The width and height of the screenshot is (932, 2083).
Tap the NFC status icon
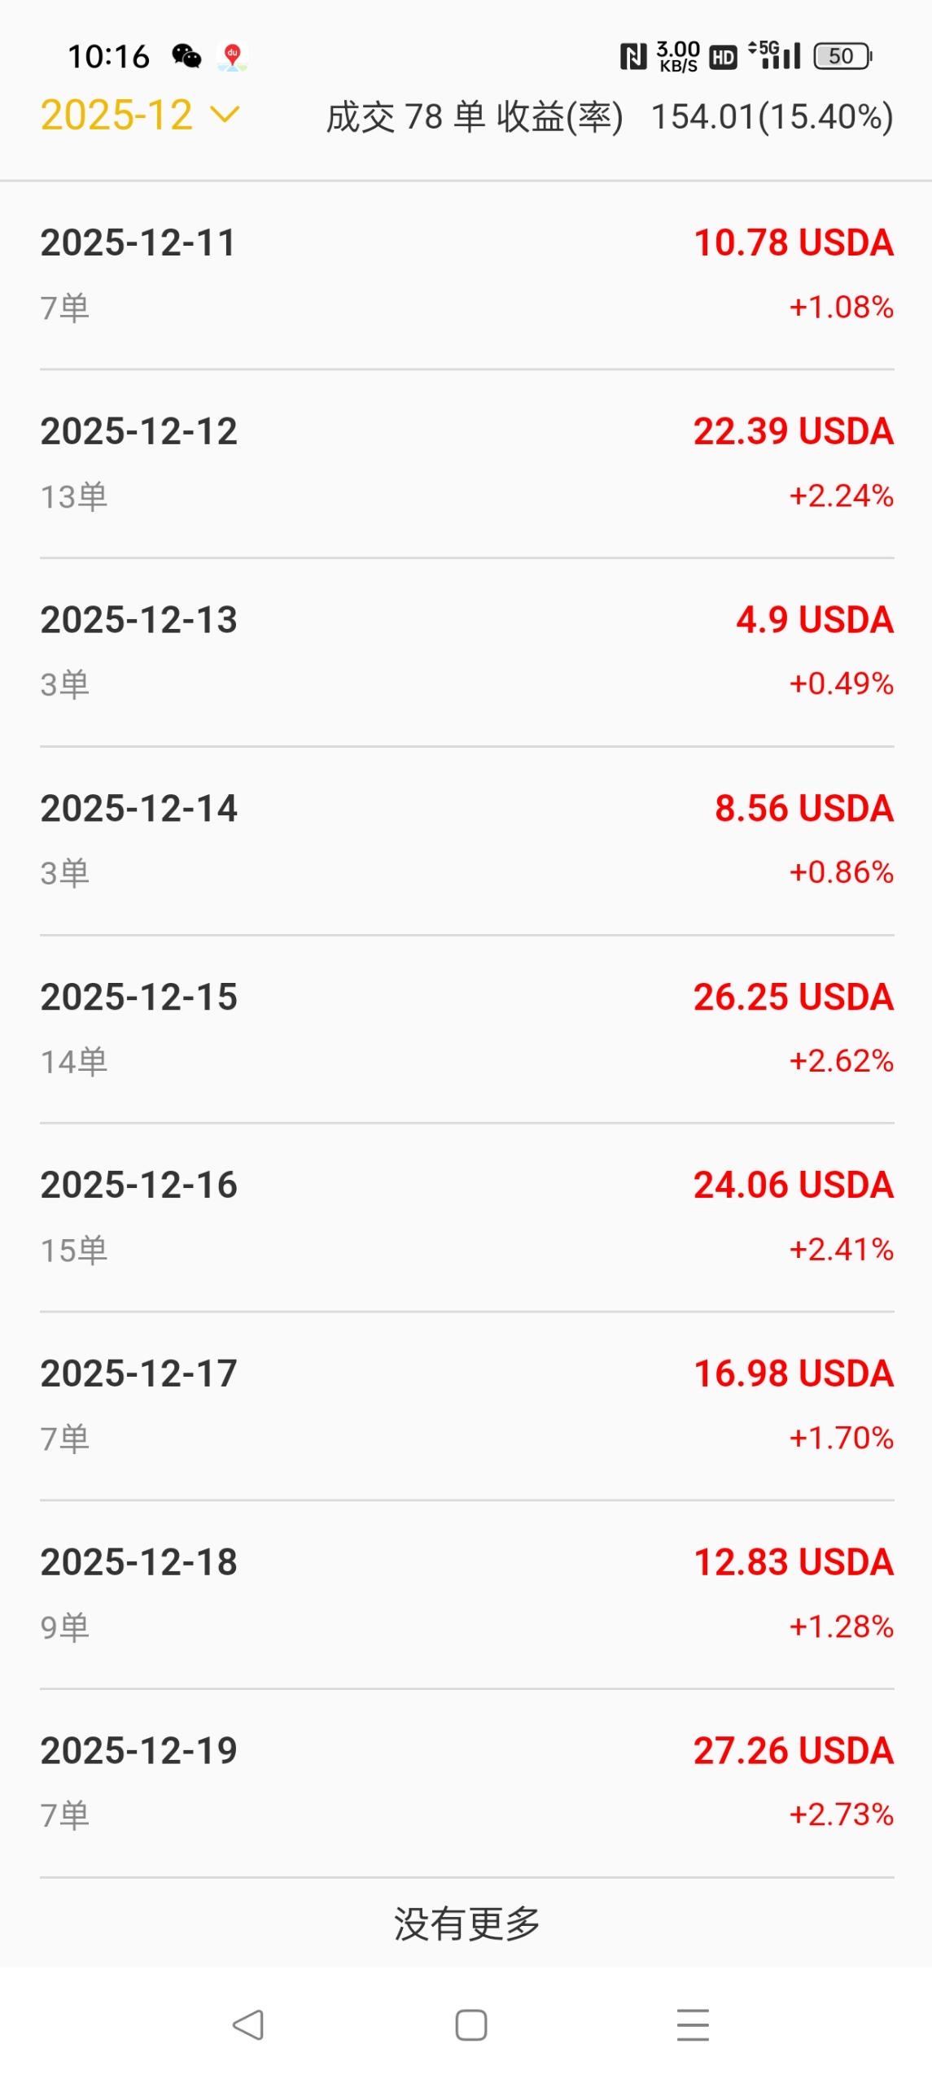(632, 56)
